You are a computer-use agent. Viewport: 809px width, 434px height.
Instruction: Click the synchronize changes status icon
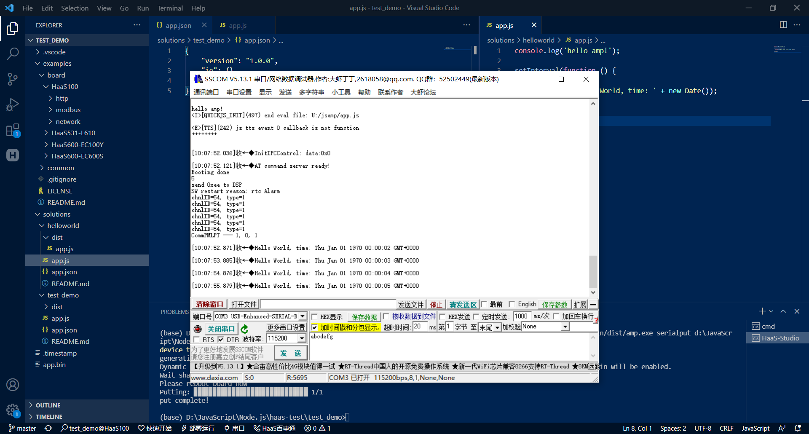pos(48,428)
